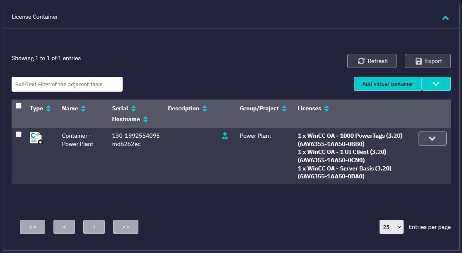Click the Refresh button
This screenshot has width=462, height=253.
click(x=372, y=61)
